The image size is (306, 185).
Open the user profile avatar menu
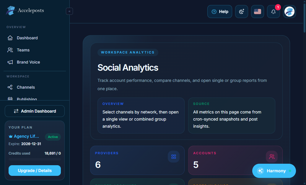pos(289,12)
